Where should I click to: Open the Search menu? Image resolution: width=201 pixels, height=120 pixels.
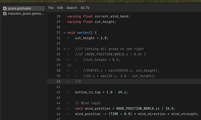72,8
